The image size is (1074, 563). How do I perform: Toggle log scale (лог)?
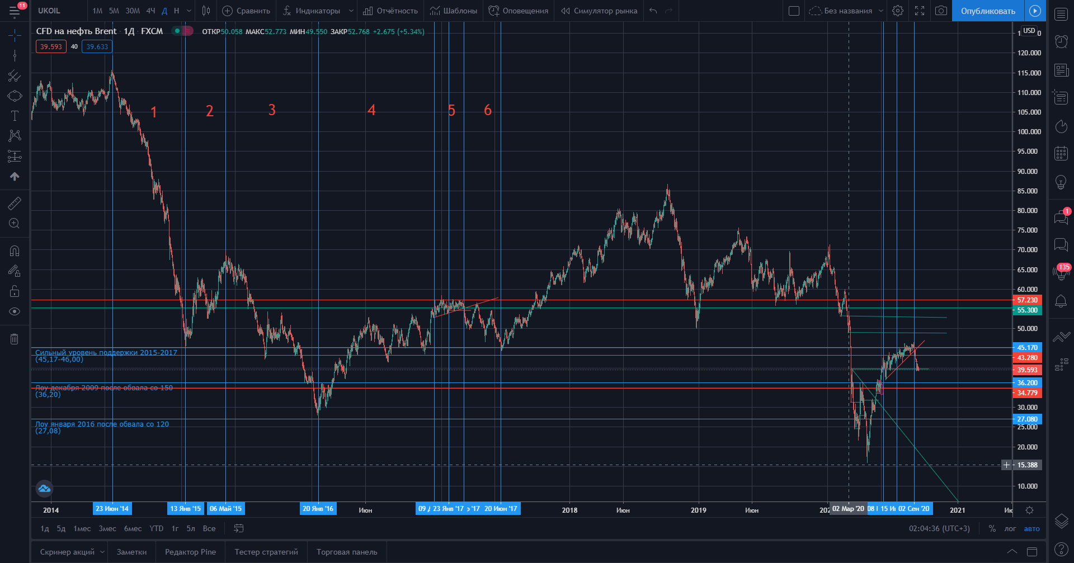(1010, 528)
